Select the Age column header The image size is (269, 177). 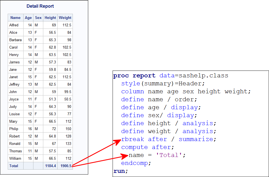pos(28,18)
